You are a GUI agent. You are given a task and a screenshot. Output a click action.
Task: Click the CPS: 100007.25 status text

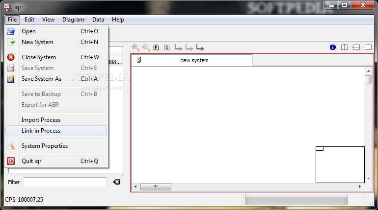pyautogui.click(x=24, y=199)
